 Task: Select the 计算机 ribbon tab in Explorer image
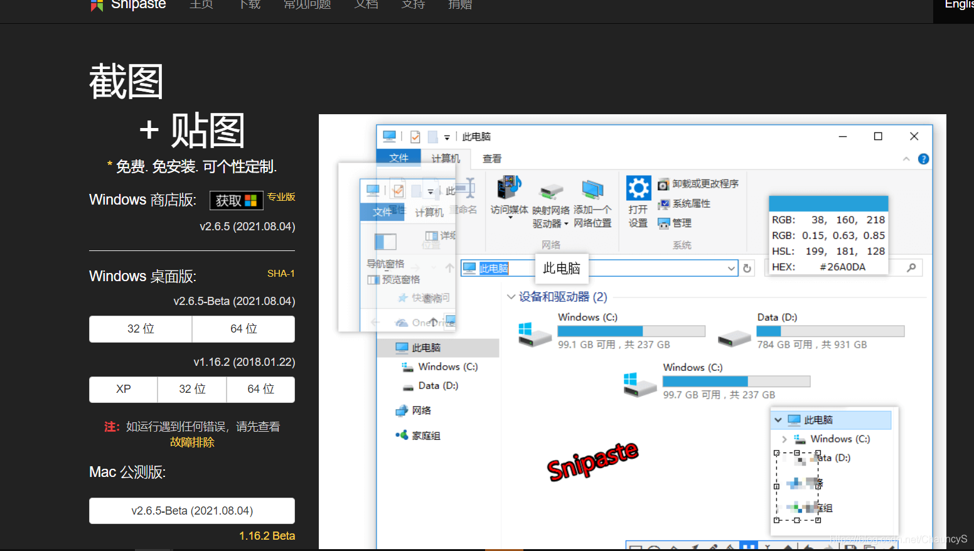pos(446,158)
